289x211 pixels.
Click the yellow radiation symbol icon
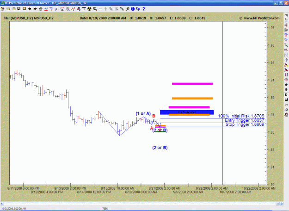pos(89,9)
